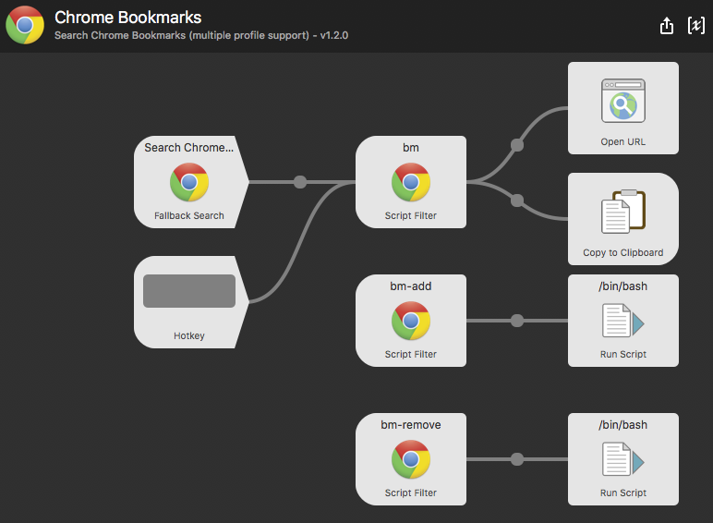
Task: Click connection dot leading to Open URL
Action: pyautogui.click(x=517, y=145)
